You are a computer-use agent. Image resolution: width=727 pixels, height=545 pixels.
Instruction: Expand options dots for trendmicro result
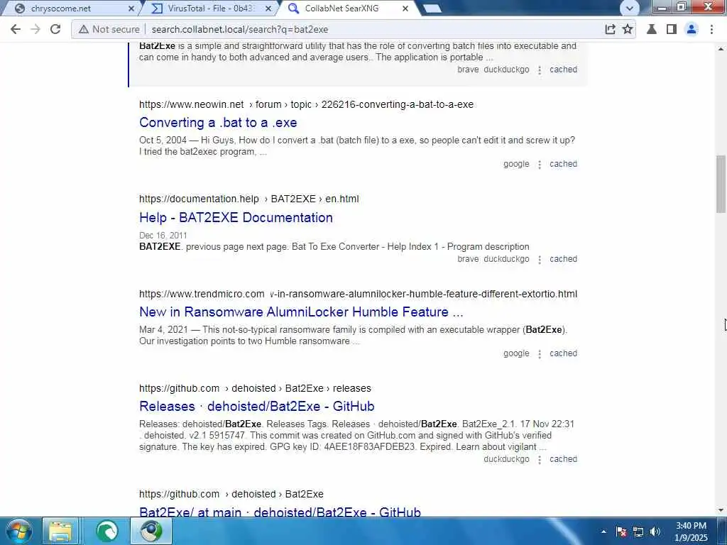(x=540, y=354)
